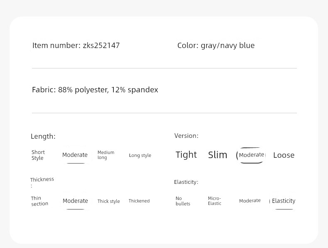
Task: Choose the Loose version option
Action: [284, 155]
